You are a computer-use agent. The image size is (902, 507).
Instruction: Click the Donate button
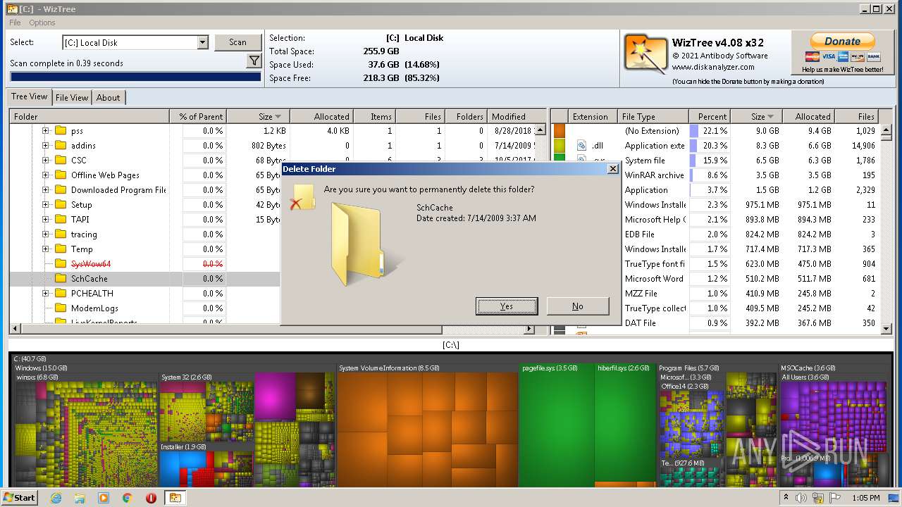[x=842, y=42]
